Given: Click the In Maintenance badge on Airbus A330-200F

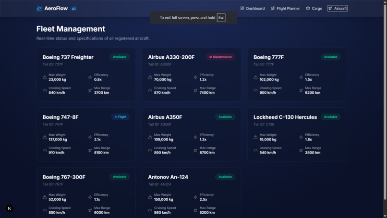Looking at the screenshot, I should point(220,57).
